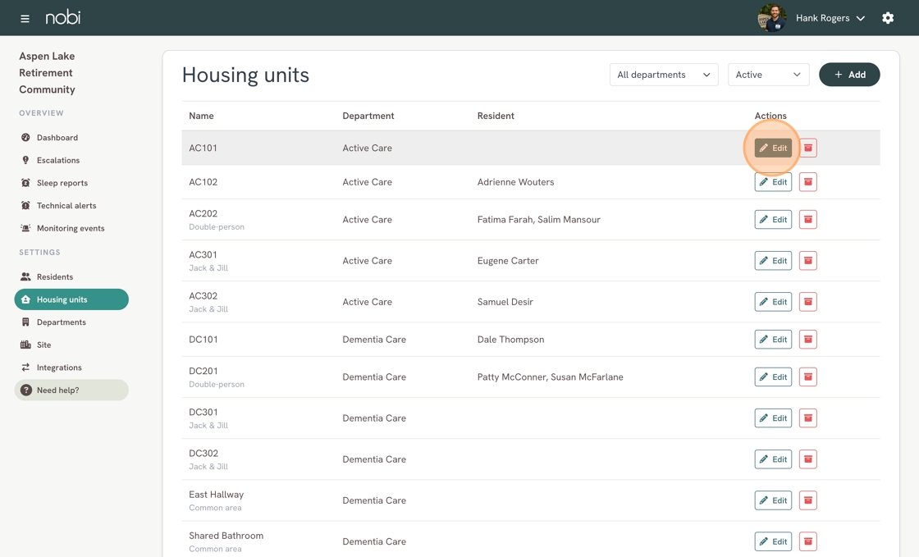919x557 pixels.
Task: Edit the AC102 housing unit
Action: 773,182
